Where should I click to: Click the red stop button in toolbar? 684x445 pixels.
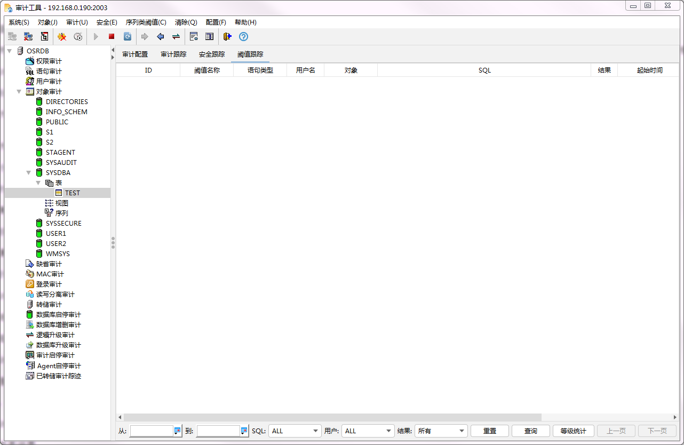click(x=112, y=37)
